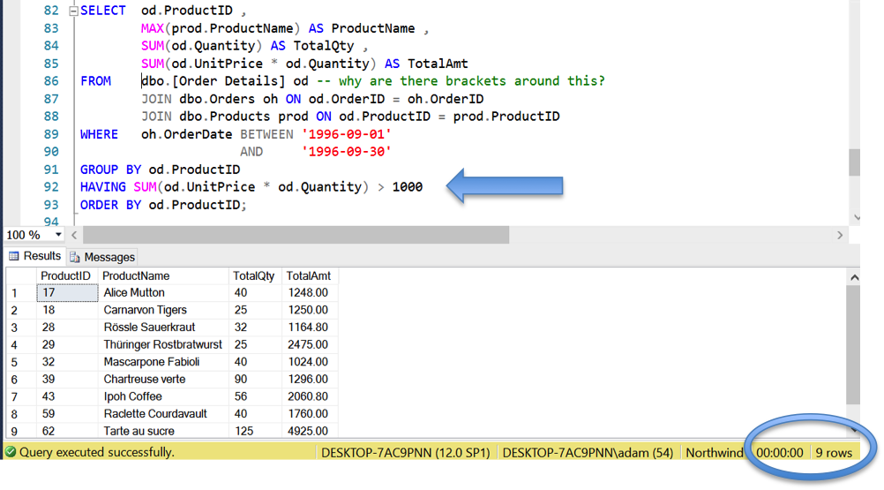
Task: Select the Tarte au sucre cell
Action: click(x=163, y=431)
